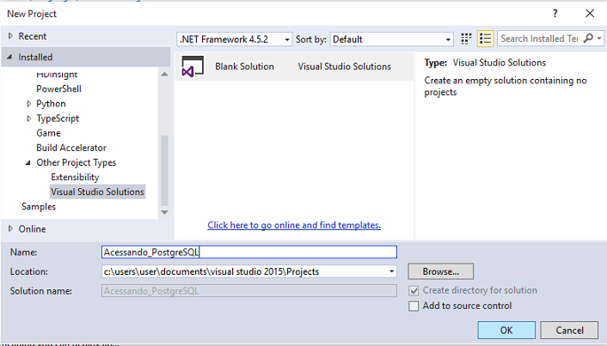Collapse the Installed section
This screenshot has width=607, height=346.
click(x=9, y=57)
